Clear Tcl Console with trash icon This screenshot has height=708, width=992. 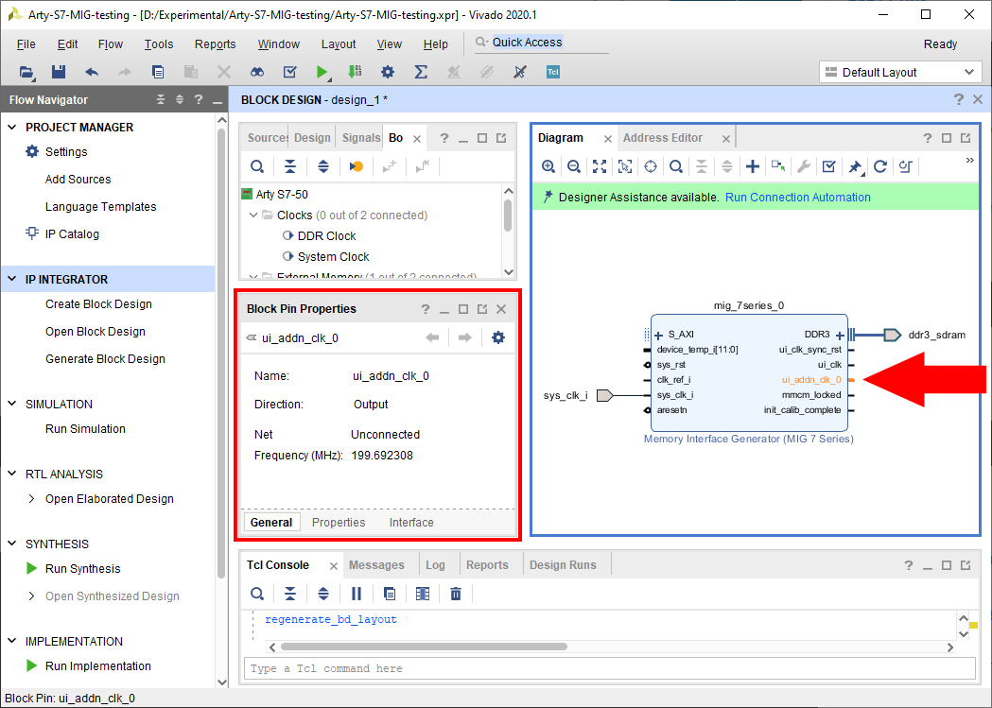(456, 594)
